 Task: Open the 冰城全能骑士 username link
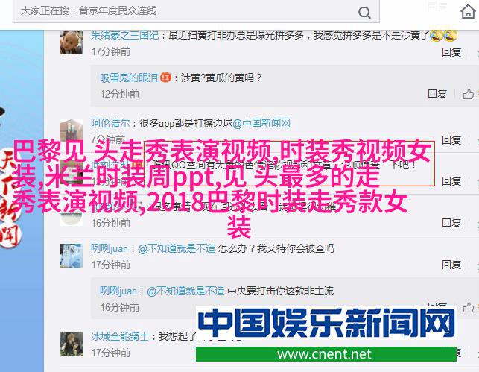[120, 336]
